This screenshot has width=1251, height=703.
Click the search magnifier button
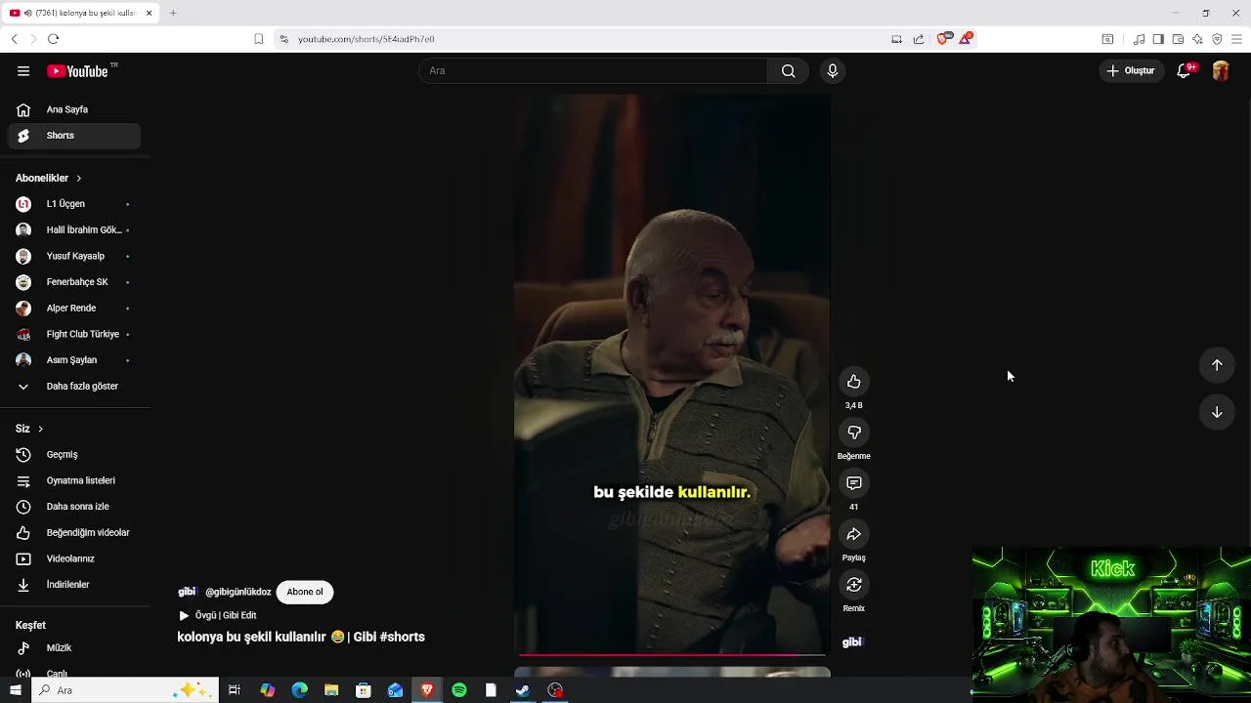tap(789, 70)
